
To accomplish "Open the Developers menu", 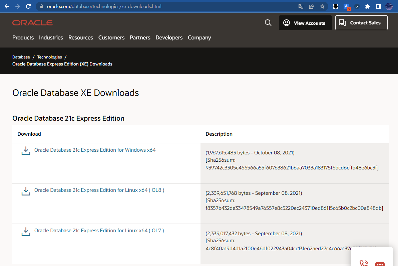I will pyautogui.click(x=169, y=38).
